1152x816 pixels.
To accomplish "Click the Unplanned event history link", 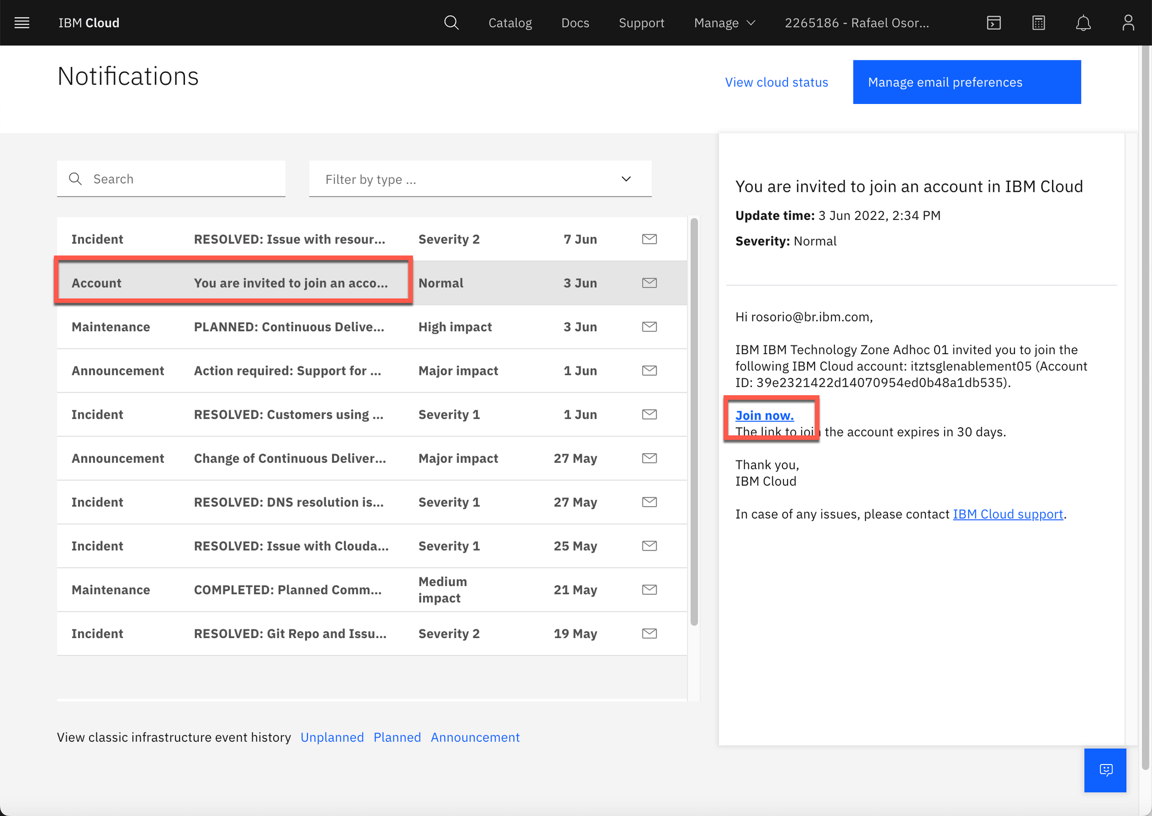I will (x=331, y=737).
